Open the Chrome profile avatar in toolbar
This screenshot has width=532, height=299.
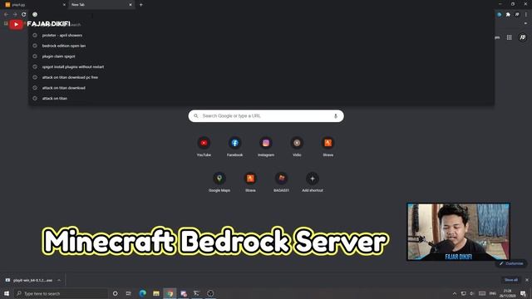517,15
